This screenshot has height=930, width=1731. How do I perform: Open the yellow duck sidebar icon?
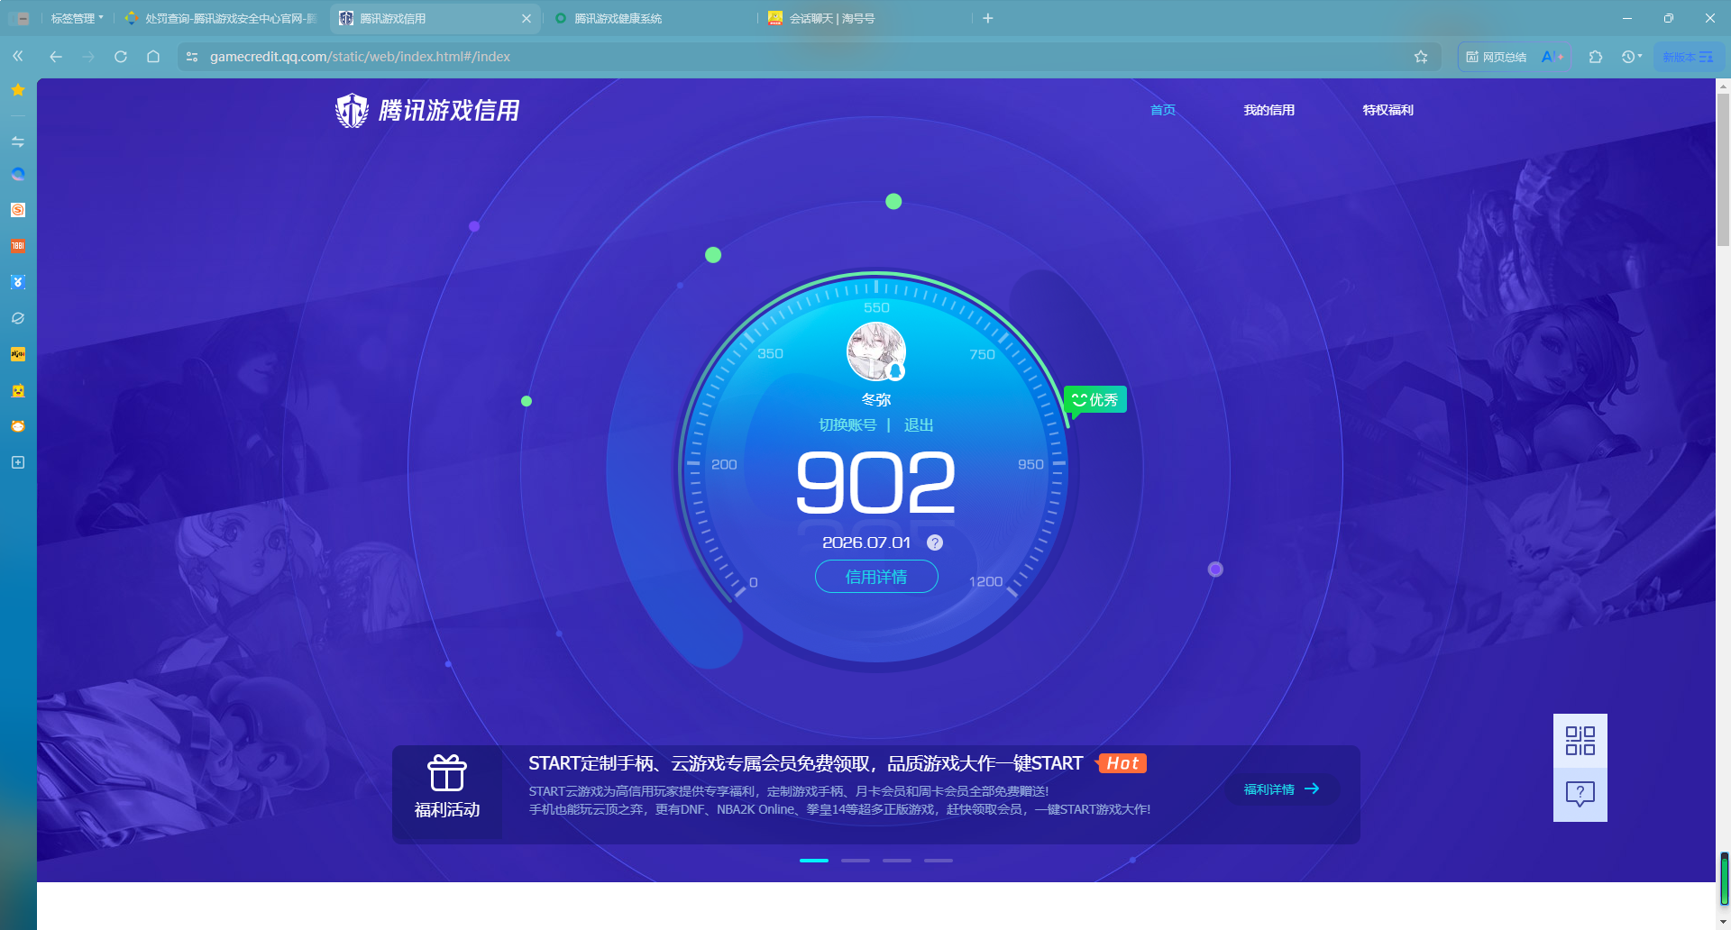point(17,390)
